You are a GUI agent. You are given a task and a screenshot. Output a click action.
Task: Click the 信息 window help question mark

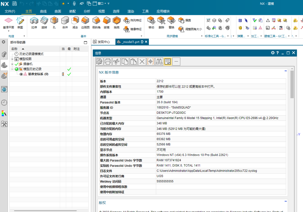[x=277, y=53]
